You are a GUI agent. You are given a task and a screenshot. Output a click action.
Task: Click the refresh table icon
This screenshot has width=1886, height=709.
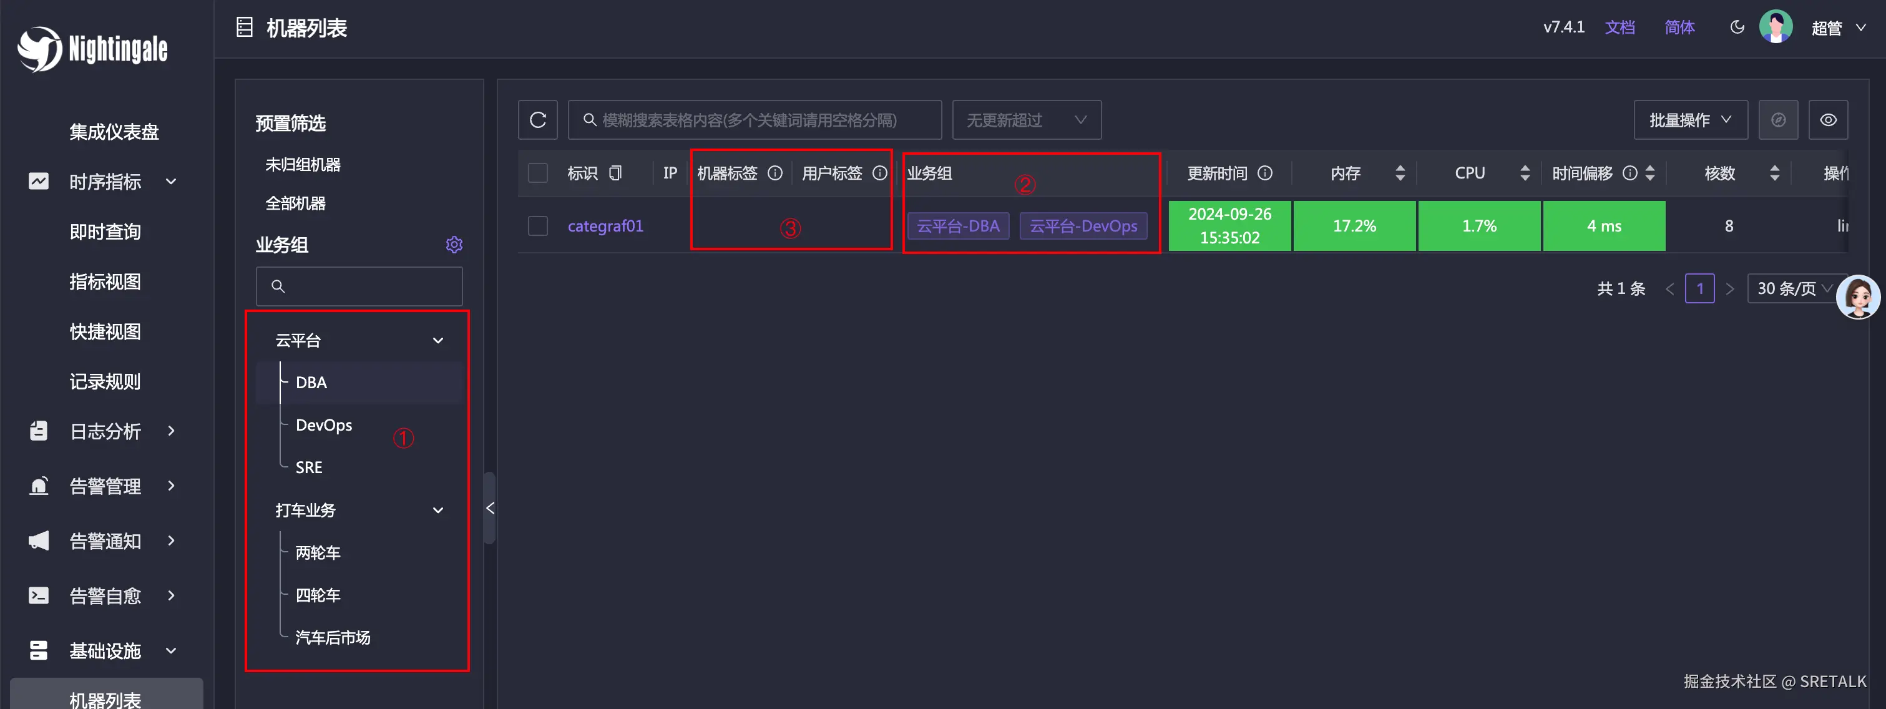[537, 120]
